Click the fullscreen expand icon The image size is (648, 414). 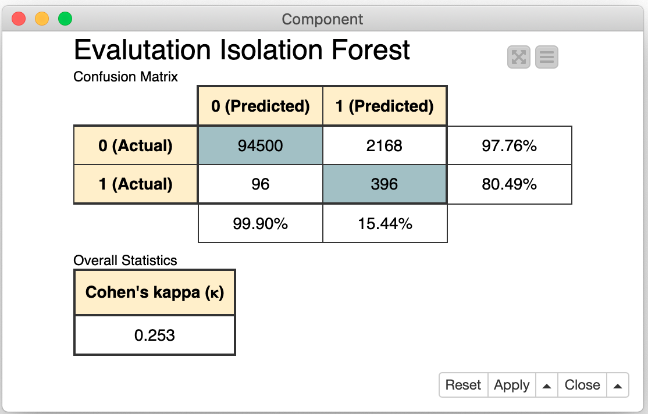click(x=518, y=57)
